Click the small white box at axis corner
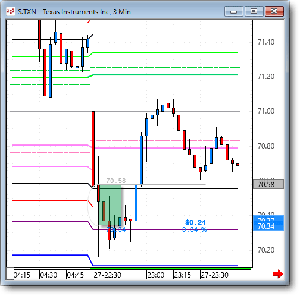 (10, 274)
